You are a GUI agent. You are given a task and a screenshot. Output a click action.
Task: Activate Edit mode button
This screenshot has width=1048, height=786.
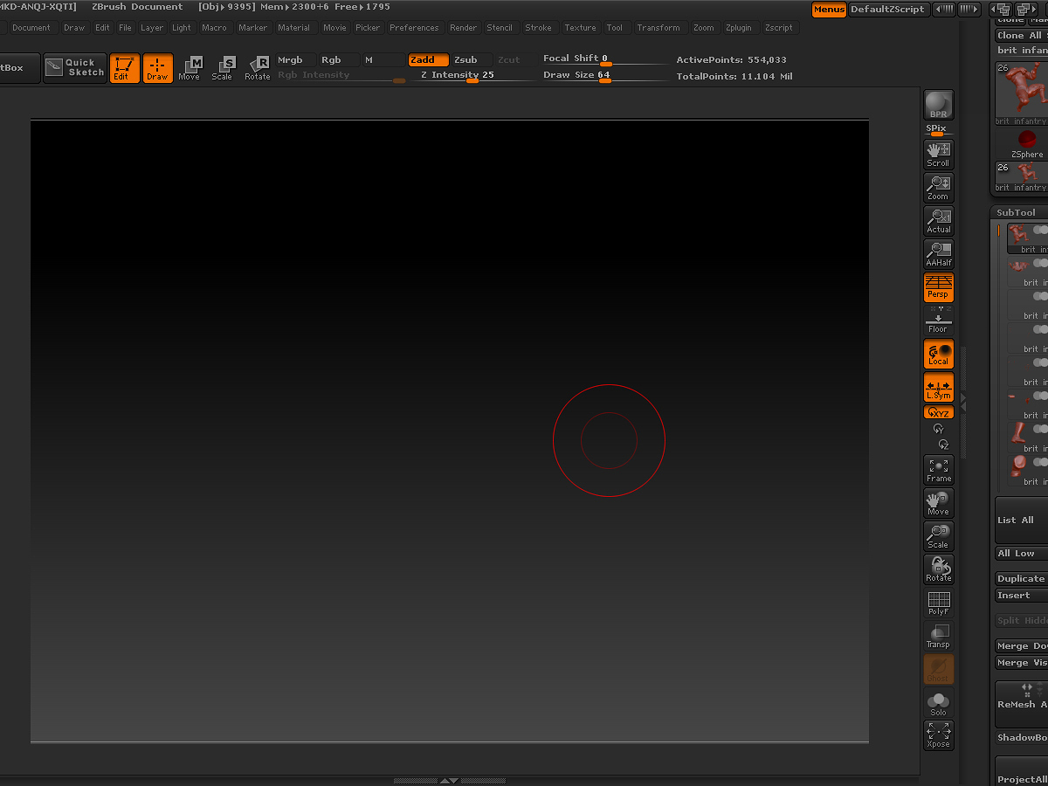coord(125,68)
